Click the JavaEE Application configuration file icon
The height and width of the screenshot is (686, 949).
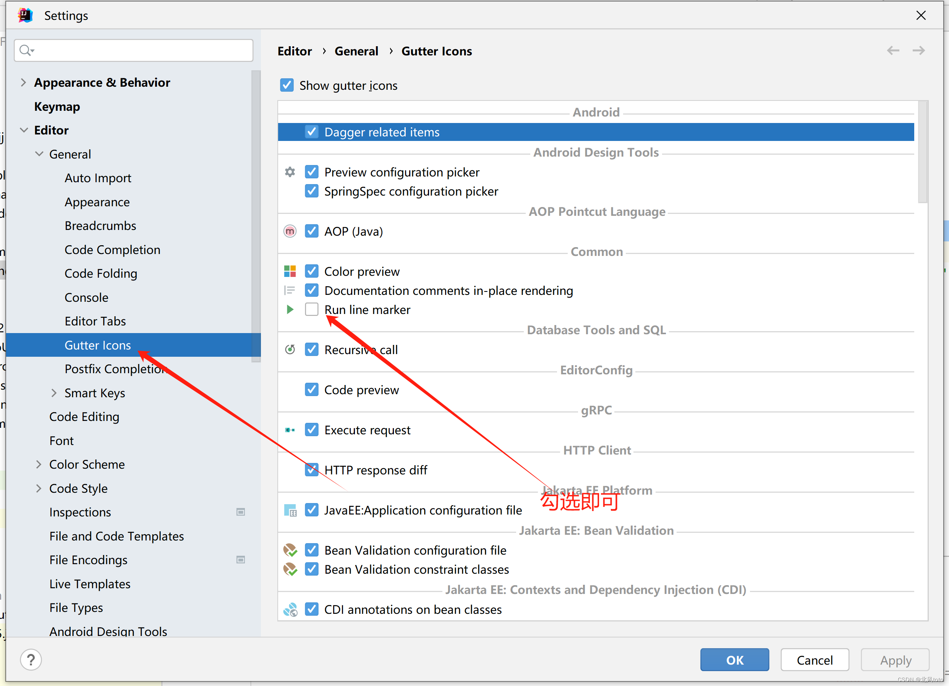pyautogui.click(x=290, y=510)
